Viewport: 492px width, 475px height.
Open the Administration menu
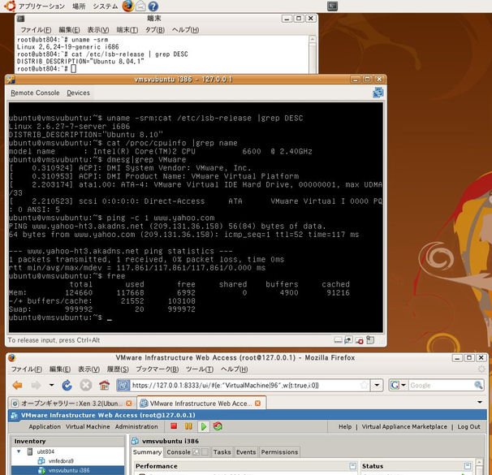tap(136, 426)
